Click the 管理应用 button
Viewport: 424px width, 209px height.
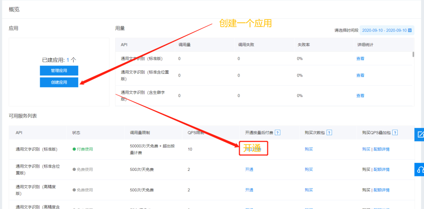tap(59, 71)
